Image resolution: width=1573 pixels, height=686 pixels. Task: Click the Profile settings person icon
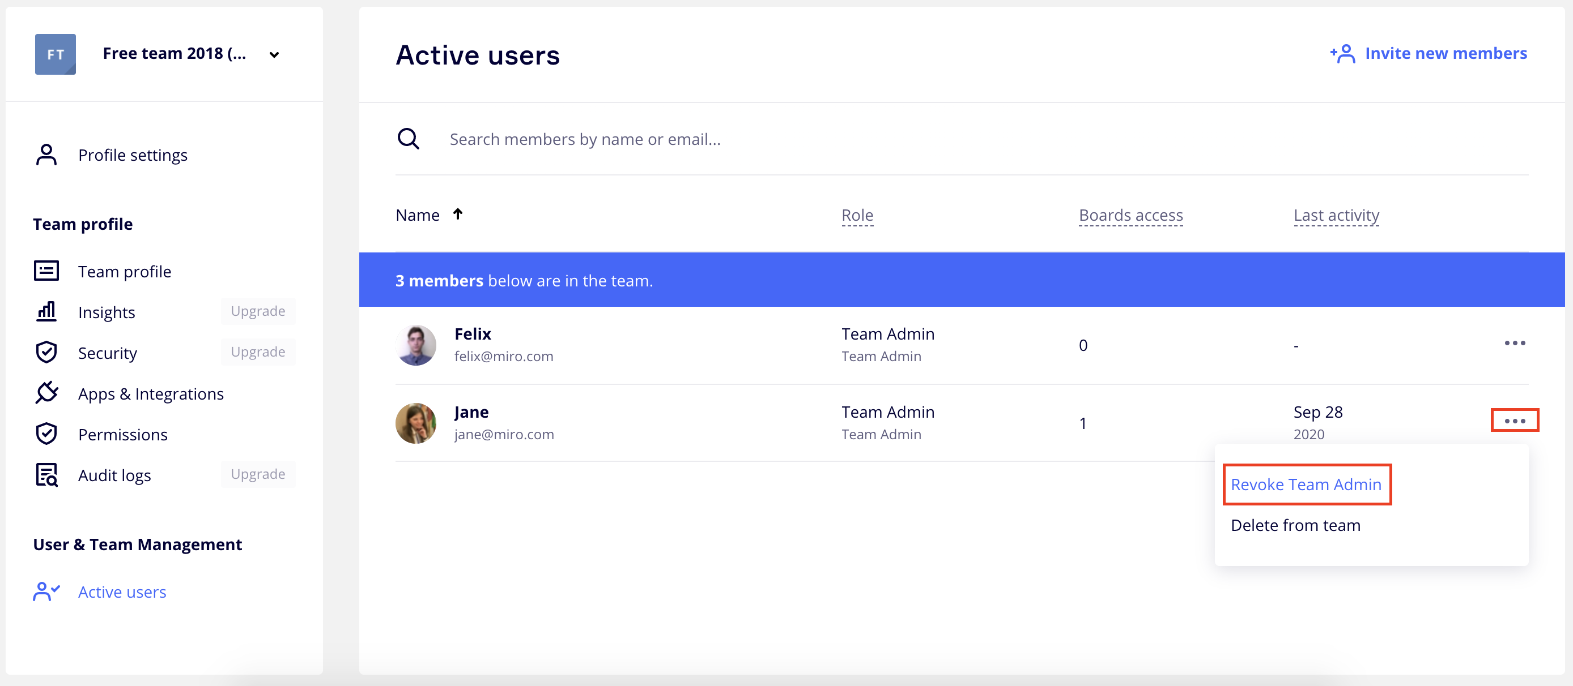point(46,155)
